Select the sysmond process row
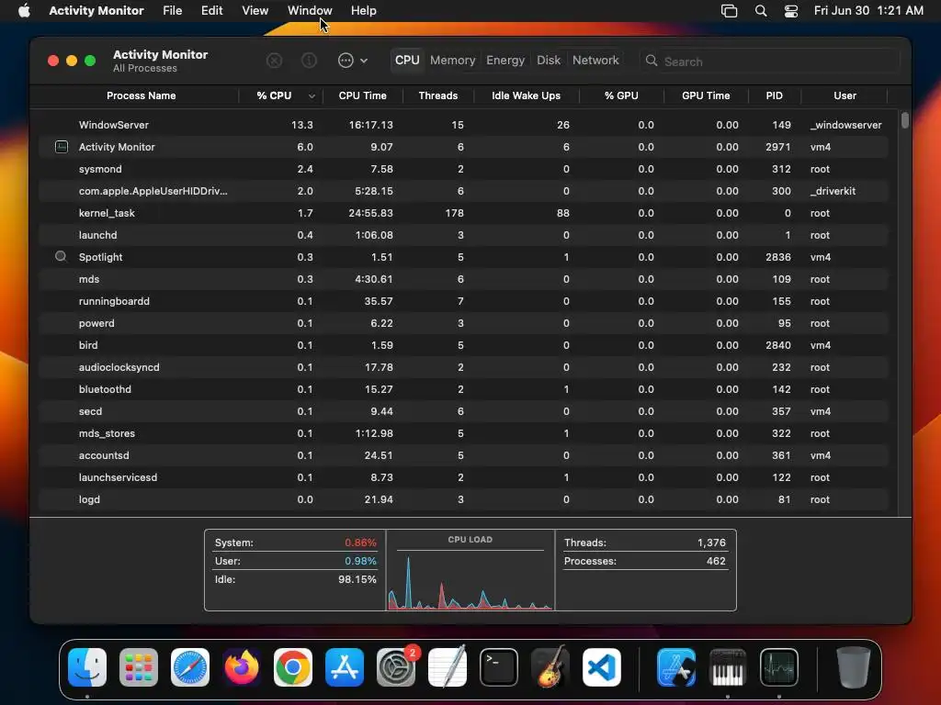 coord(463,169)
